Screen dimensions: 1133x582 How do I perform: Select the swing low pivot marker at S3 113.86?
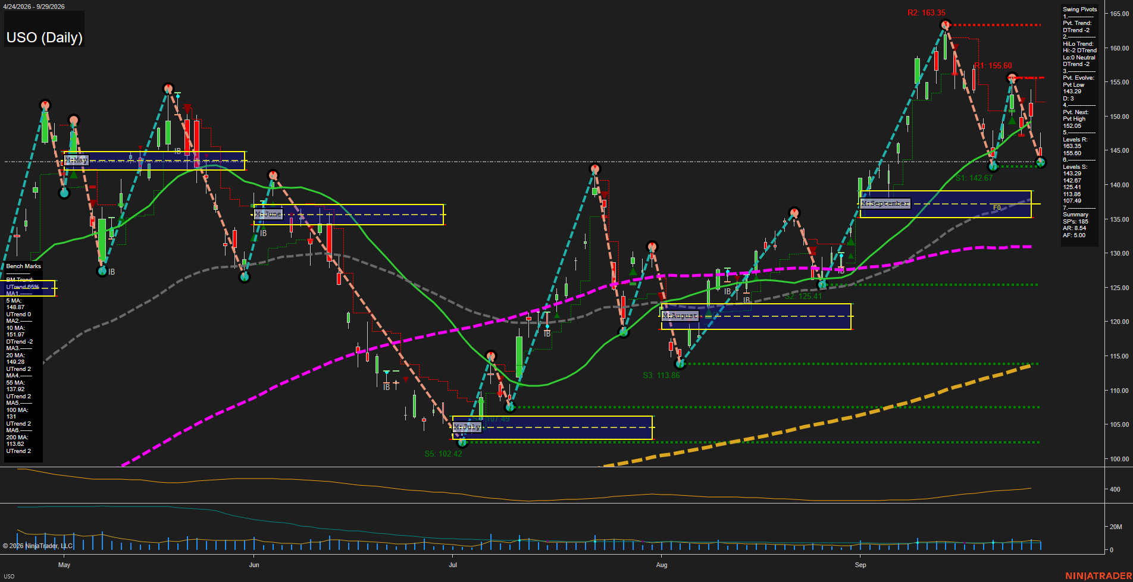[680, 363]
